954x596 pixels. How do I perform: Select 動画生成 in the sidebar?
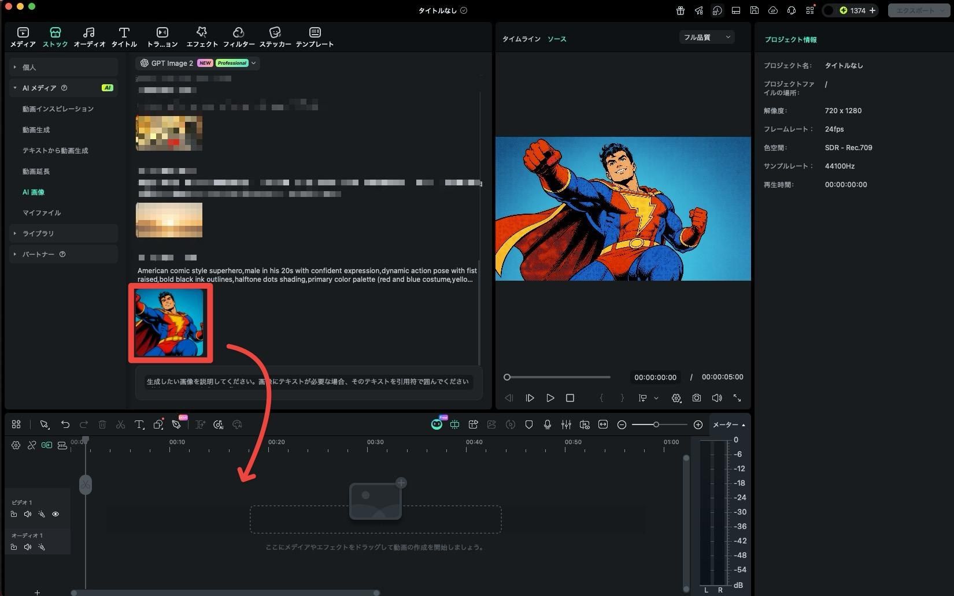[x=36, y=130]
